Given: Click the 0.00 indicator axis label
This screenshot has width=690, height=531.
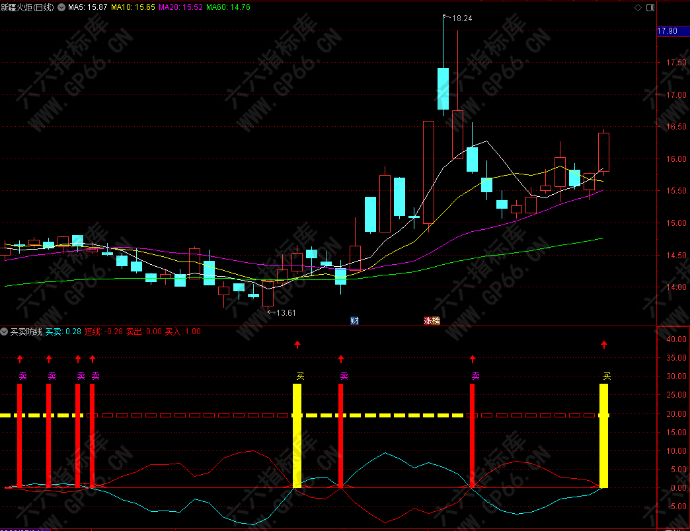Looking at the screenshot, I should pyautogui.click(x=679, y=488).
